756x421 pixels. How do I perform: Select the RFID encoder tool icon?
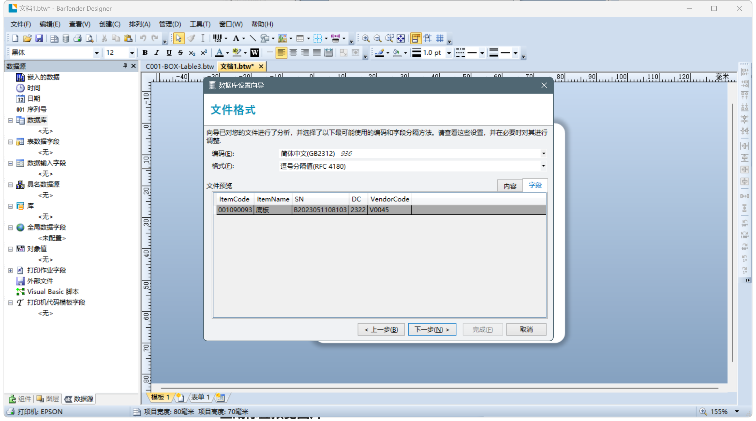(335, 38)
